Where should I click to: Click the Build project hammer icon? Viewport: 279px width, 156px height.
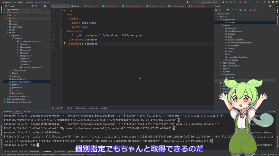(x=194, y=2)
